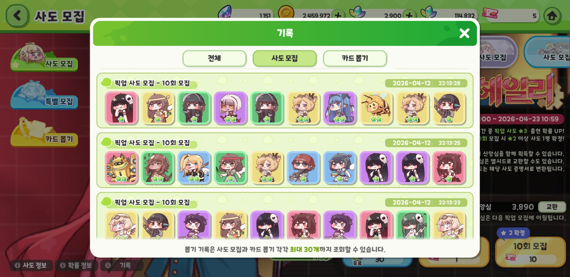Add gold coins with plus icon
This screenshot has width=570, height=277.
tap(338, 15)
